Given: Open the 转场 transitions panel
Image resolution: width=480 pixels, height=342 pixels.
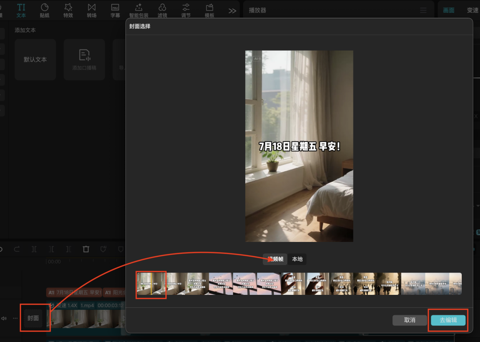Looking at the screenshot, I should 92,10.
